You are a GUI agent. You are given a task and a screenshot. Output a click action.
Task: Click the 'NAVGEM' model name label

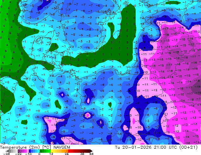pos(62,147)
